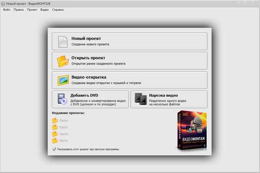Open the Файл menu
Viewport: 260px width, 173px height.
tap(6, 10)
